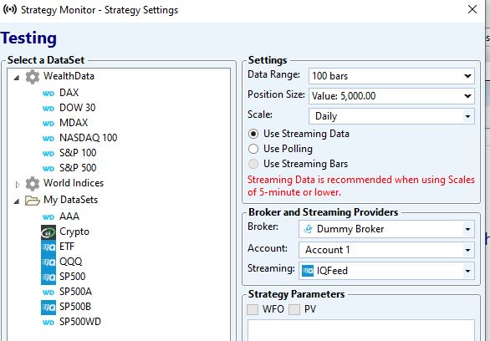
Task: Select the SP500A dataset
Action: (75, 292)
